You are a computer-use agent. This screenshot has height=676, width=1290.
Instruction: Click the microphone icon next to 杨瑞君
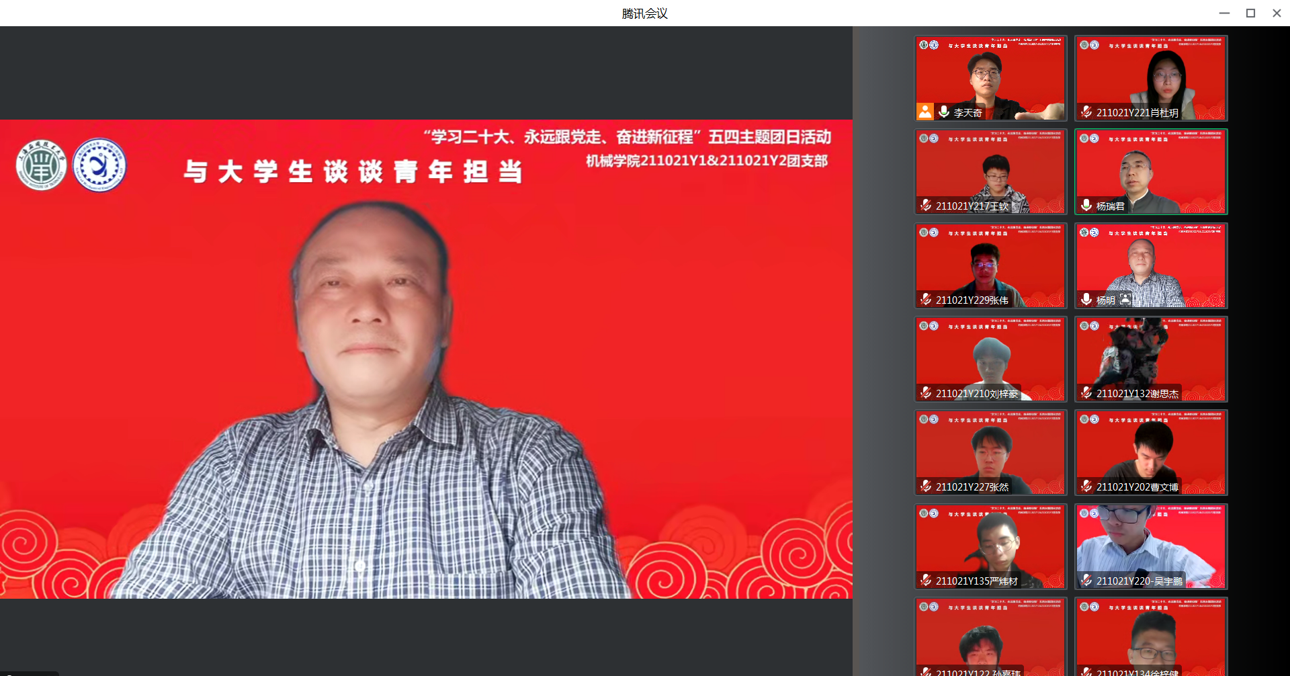[x=1086, y=206]
